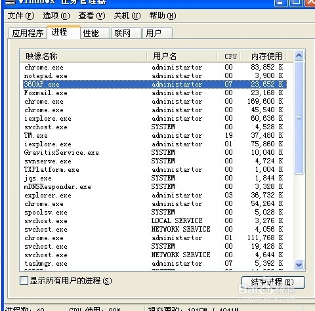This screenshot has height=311, width=315.
Task: Select the explorer.exe process row
Action: [x=155, y=195]
